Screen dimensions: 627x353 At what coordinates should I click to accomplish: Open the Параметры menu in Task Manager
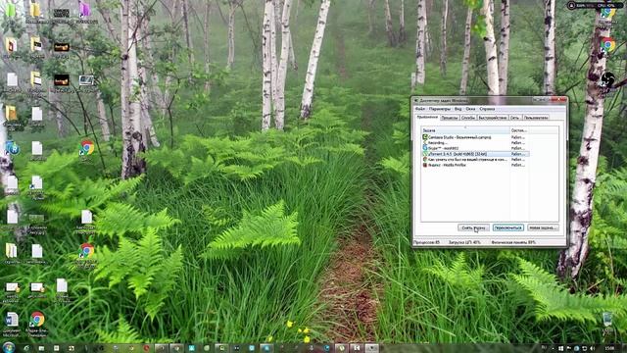[440, 109]
